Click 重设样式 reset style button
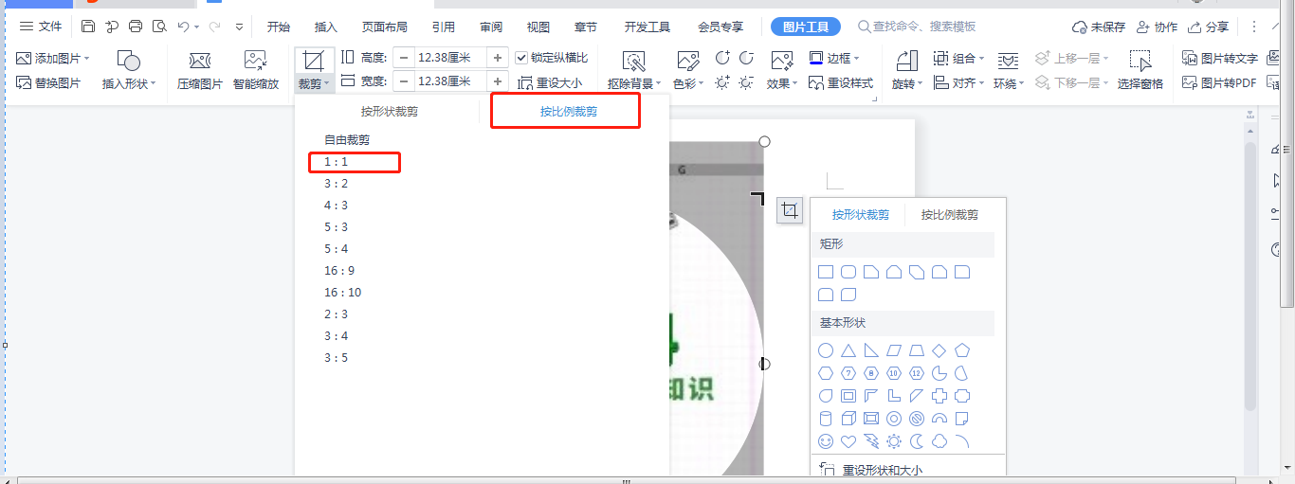The image size is (1295, 484). pyautogui.click(x=841, y=83)
